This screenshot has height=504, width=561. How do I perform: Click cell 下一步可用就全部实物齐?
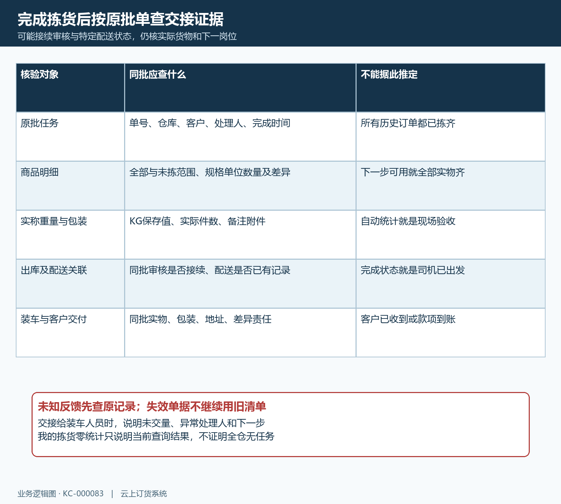[451, 185]
